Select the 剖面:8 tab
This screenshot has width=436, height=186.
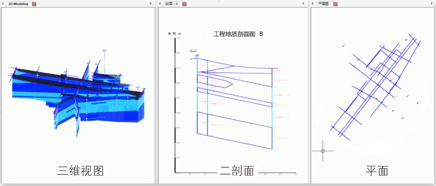(171, 4)
